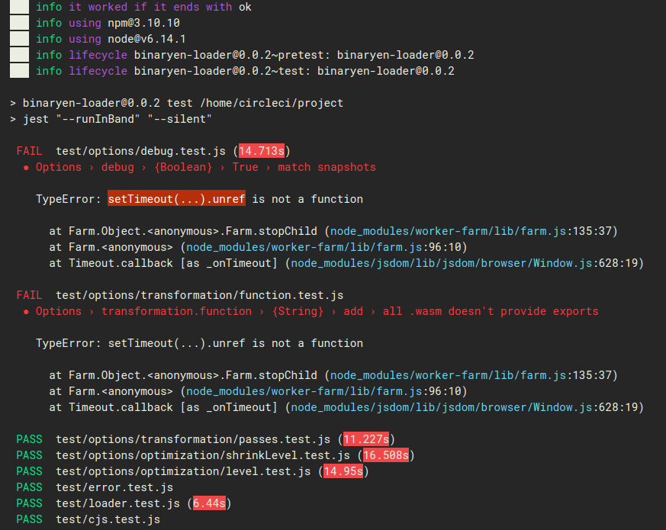Click the FAIL label for function.test.js

29,294
